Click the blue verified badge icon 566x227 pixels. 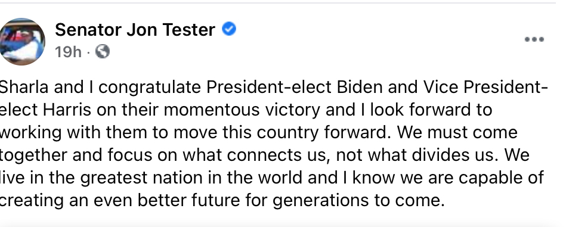[229, 29]
